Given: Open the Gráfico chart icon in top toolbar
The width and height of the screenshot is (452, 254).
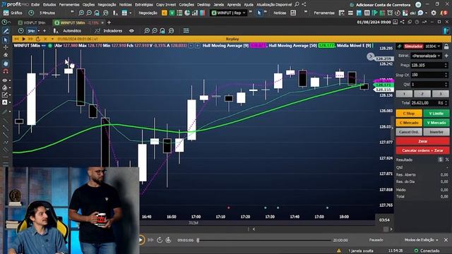Looking at the screenshot, I should coord(6,13).
